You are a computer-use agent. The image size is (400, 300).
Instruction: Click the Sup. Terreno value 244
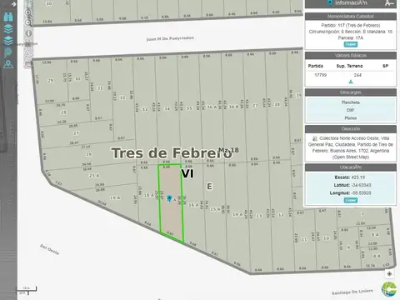357,75
